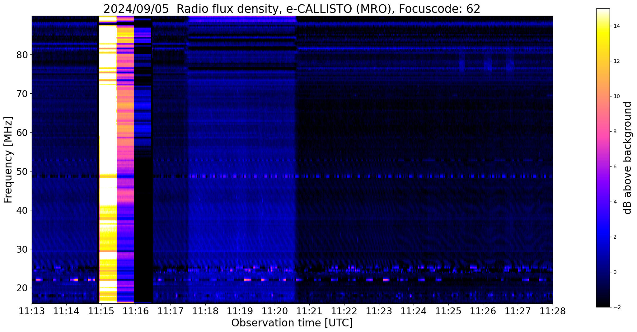Click the bright 22 MHz spot near 11:23

pos(386,280)
